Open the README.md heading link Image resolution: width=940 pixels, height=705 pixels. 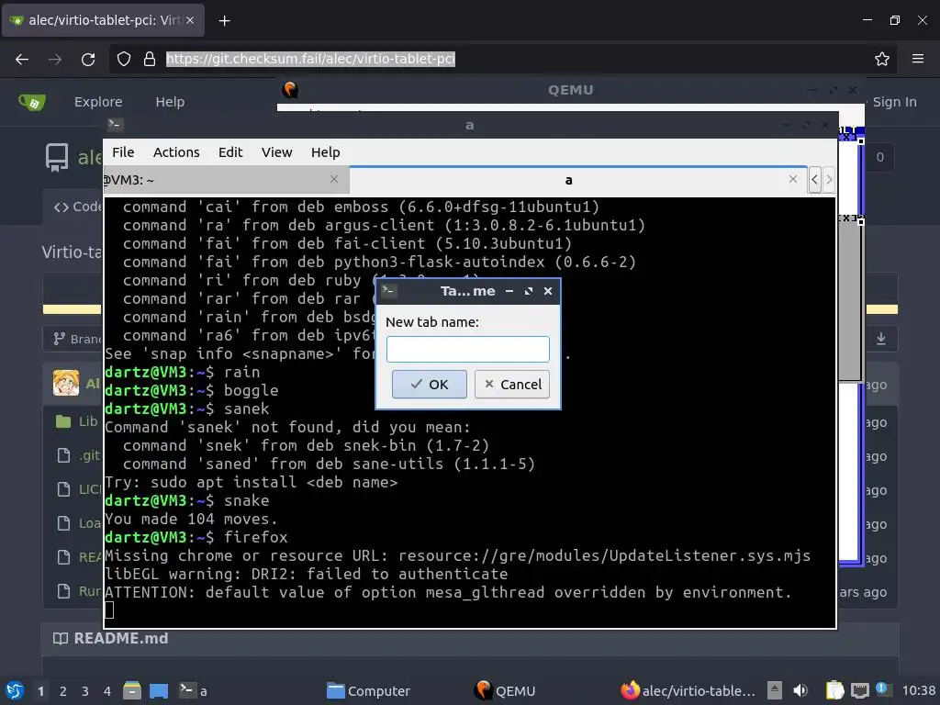tap(120, 639)
